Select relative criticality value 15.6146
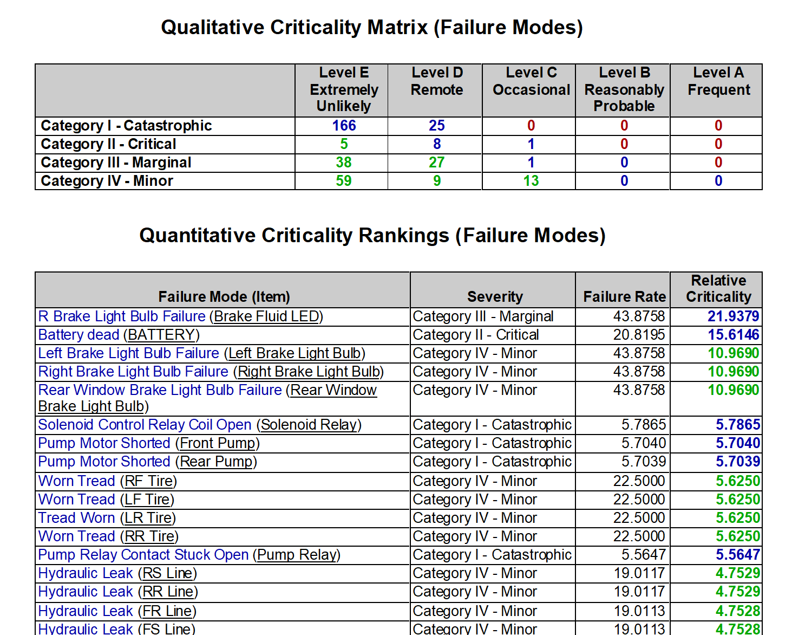 pyautogui.click(x=734, y=335)
